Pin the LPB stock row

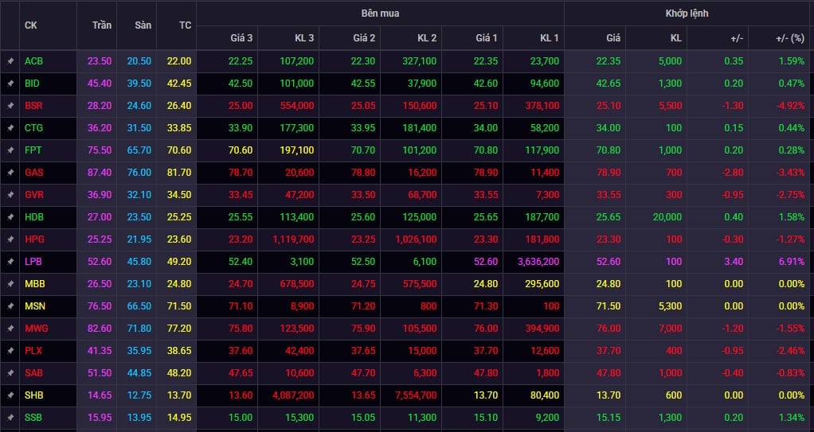(10, 262)
